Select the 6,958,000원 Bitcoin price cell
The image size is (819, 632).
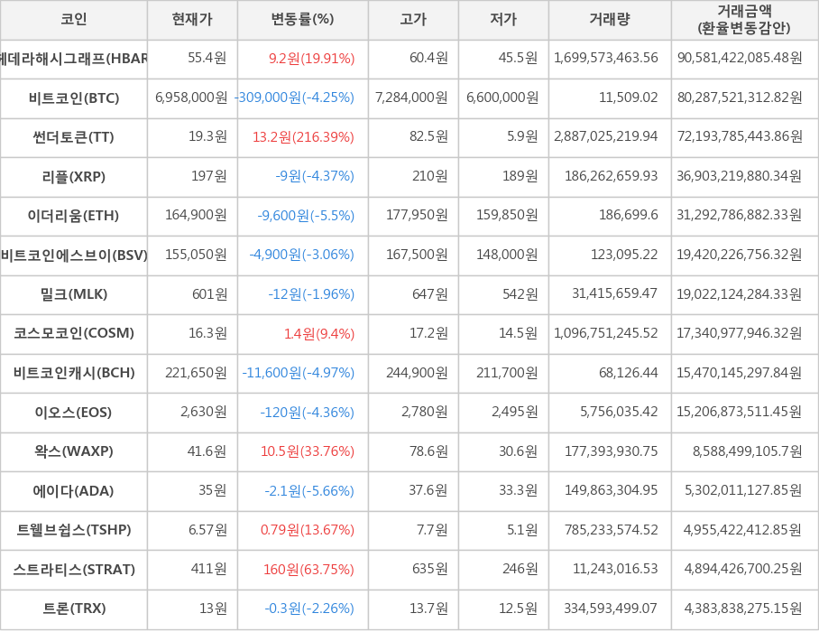tap(191, 98)
